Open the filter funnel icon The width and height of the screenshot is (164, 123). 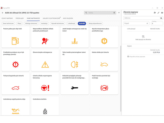click(119, 13)
